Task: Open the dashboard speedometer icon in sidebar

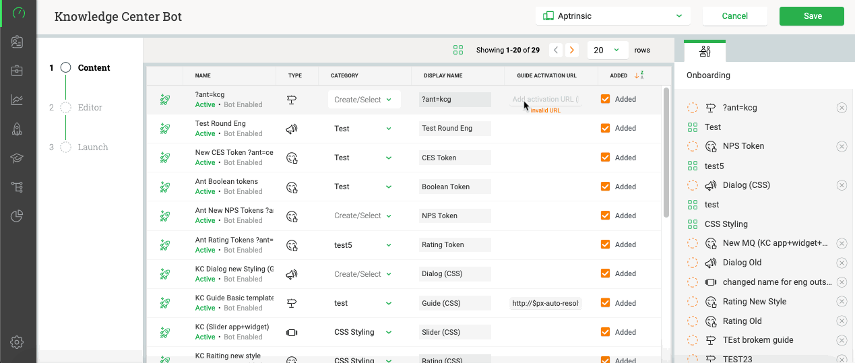Action: pyautogui.click(x=18, y=13)
